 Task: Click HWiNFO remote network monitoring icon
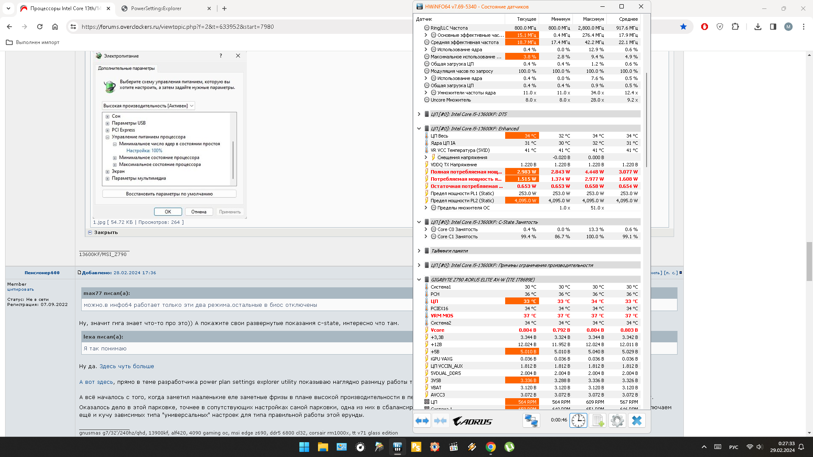[531, 421]
